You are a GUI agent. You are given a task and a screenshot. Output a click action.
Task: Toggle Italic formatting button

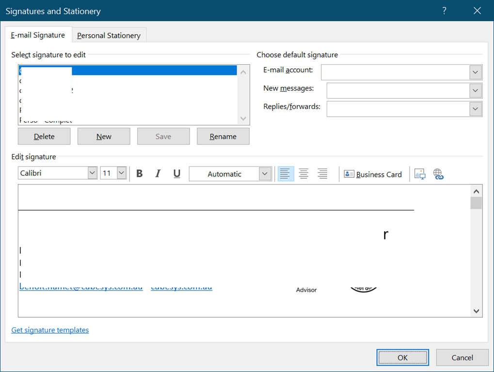pyautogui.click(x=158, y=174)
